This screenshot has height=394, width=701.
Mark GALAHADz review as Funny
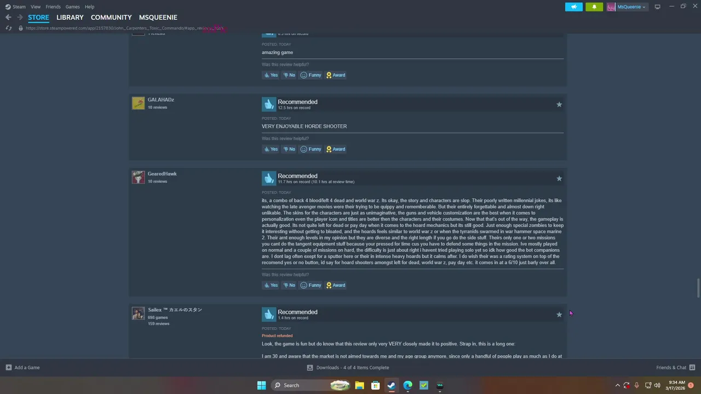tap(311, 149)
